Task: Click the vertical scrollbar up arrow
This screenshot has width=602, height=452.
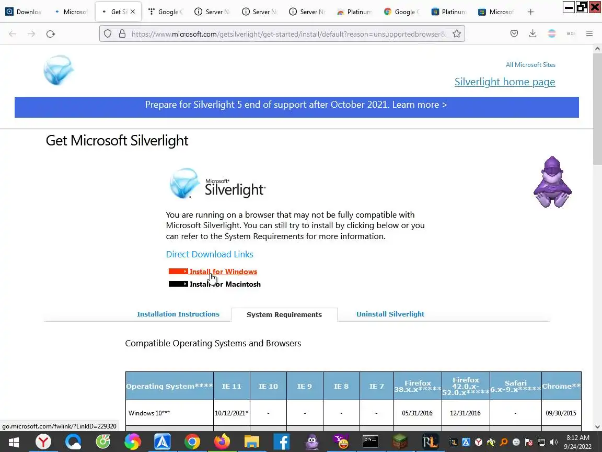Action: 597,49
